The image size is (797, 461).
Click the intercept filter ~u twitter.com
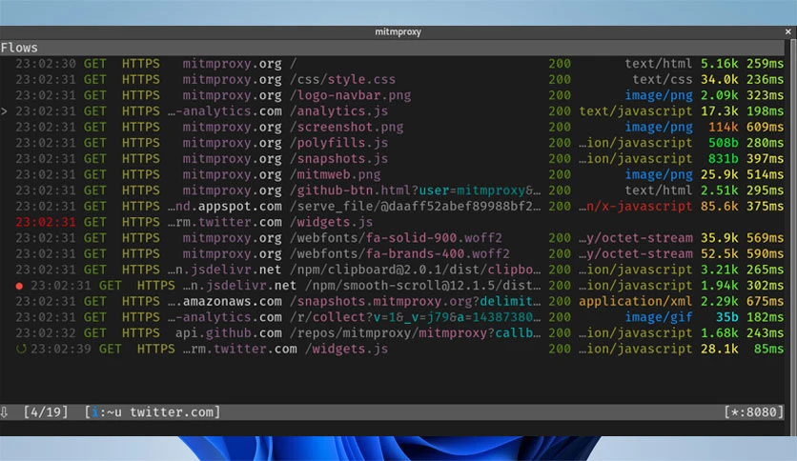coord(153,411)
